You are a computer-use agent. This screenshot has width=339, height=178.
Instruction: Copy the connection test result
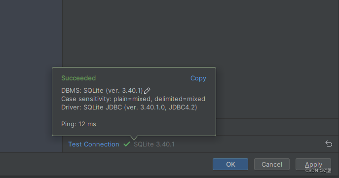pyautogui.click(x=198, y=78)
